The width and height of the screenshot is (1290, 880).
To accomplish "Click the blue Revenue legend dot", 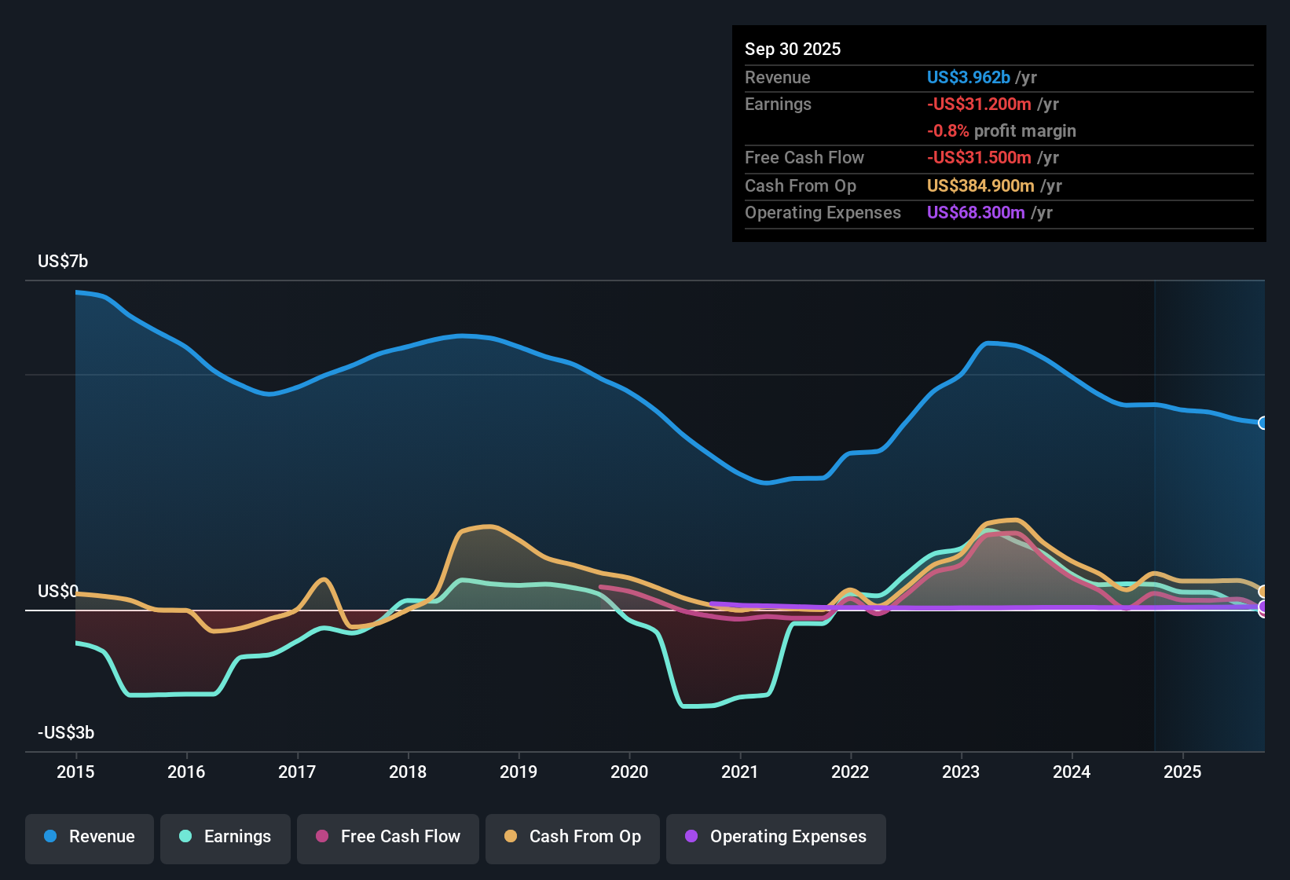I will (x=50, y=836).
